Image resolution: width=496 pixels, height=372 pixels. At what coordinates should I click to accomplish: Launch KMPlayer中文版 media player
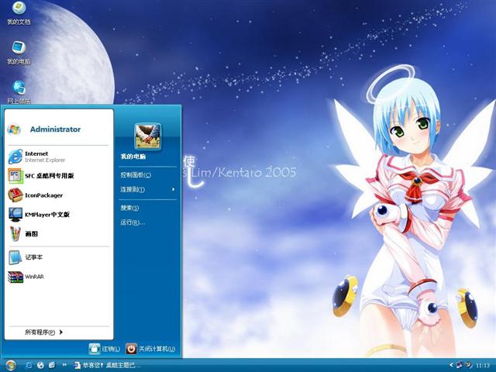[x=45, y=215]
